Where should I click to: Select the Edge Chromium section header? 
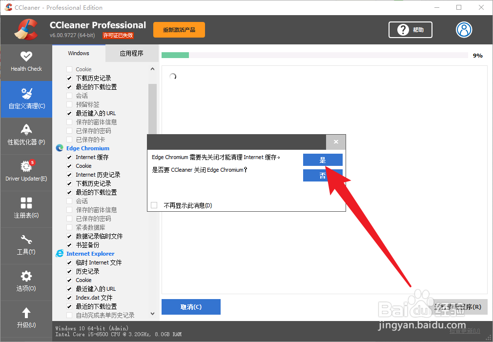pyautogui.click(x=88, y=148)
